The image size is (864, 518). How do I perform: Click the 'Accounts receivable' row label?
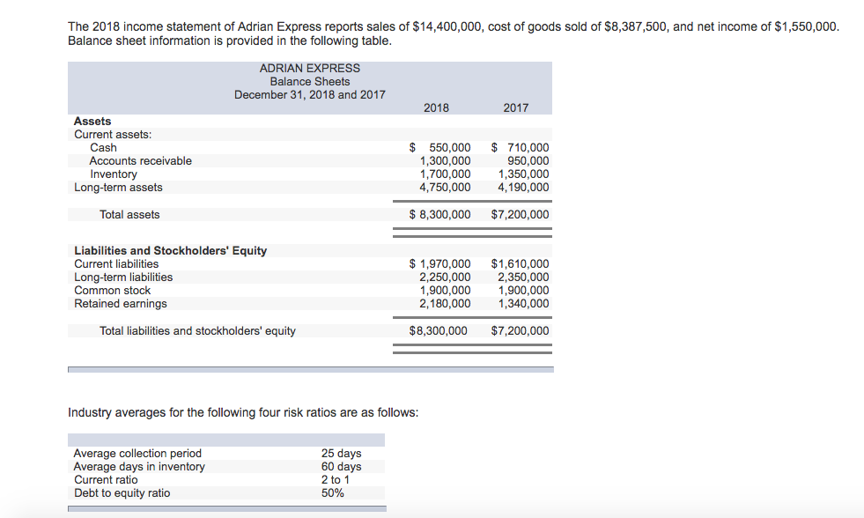click(x=141, y=161)
